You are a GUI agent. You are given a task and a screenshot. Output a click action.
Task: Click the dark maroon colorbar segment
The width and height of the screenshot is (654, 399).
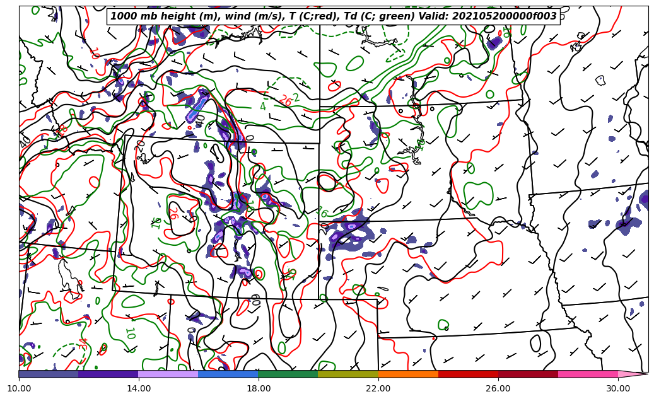[x=528, y=374]
